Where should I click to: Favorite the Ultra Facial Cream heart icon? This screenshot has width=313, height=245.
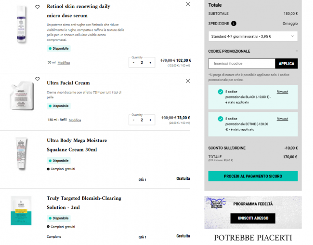38,79
